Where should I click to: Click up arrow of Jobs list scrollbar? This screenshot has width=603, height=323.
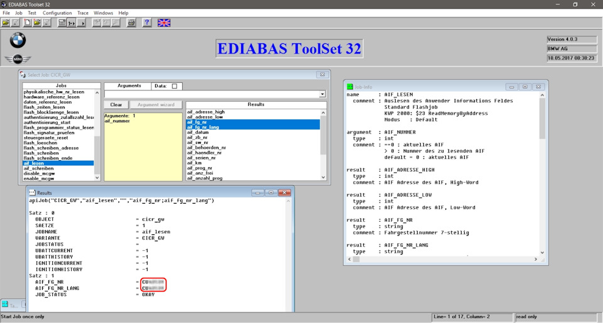point(97,92)
